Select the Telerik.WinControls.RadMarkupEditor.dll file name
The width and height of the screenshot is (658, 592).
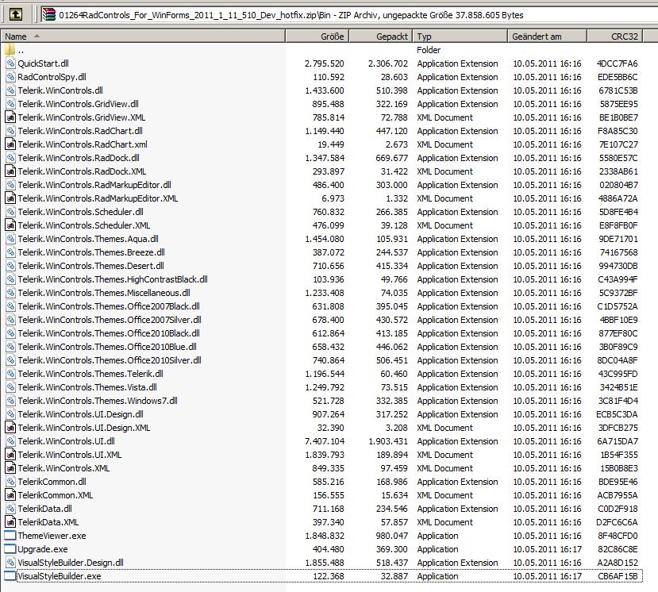pyautogui.click(x=94, y=185)
